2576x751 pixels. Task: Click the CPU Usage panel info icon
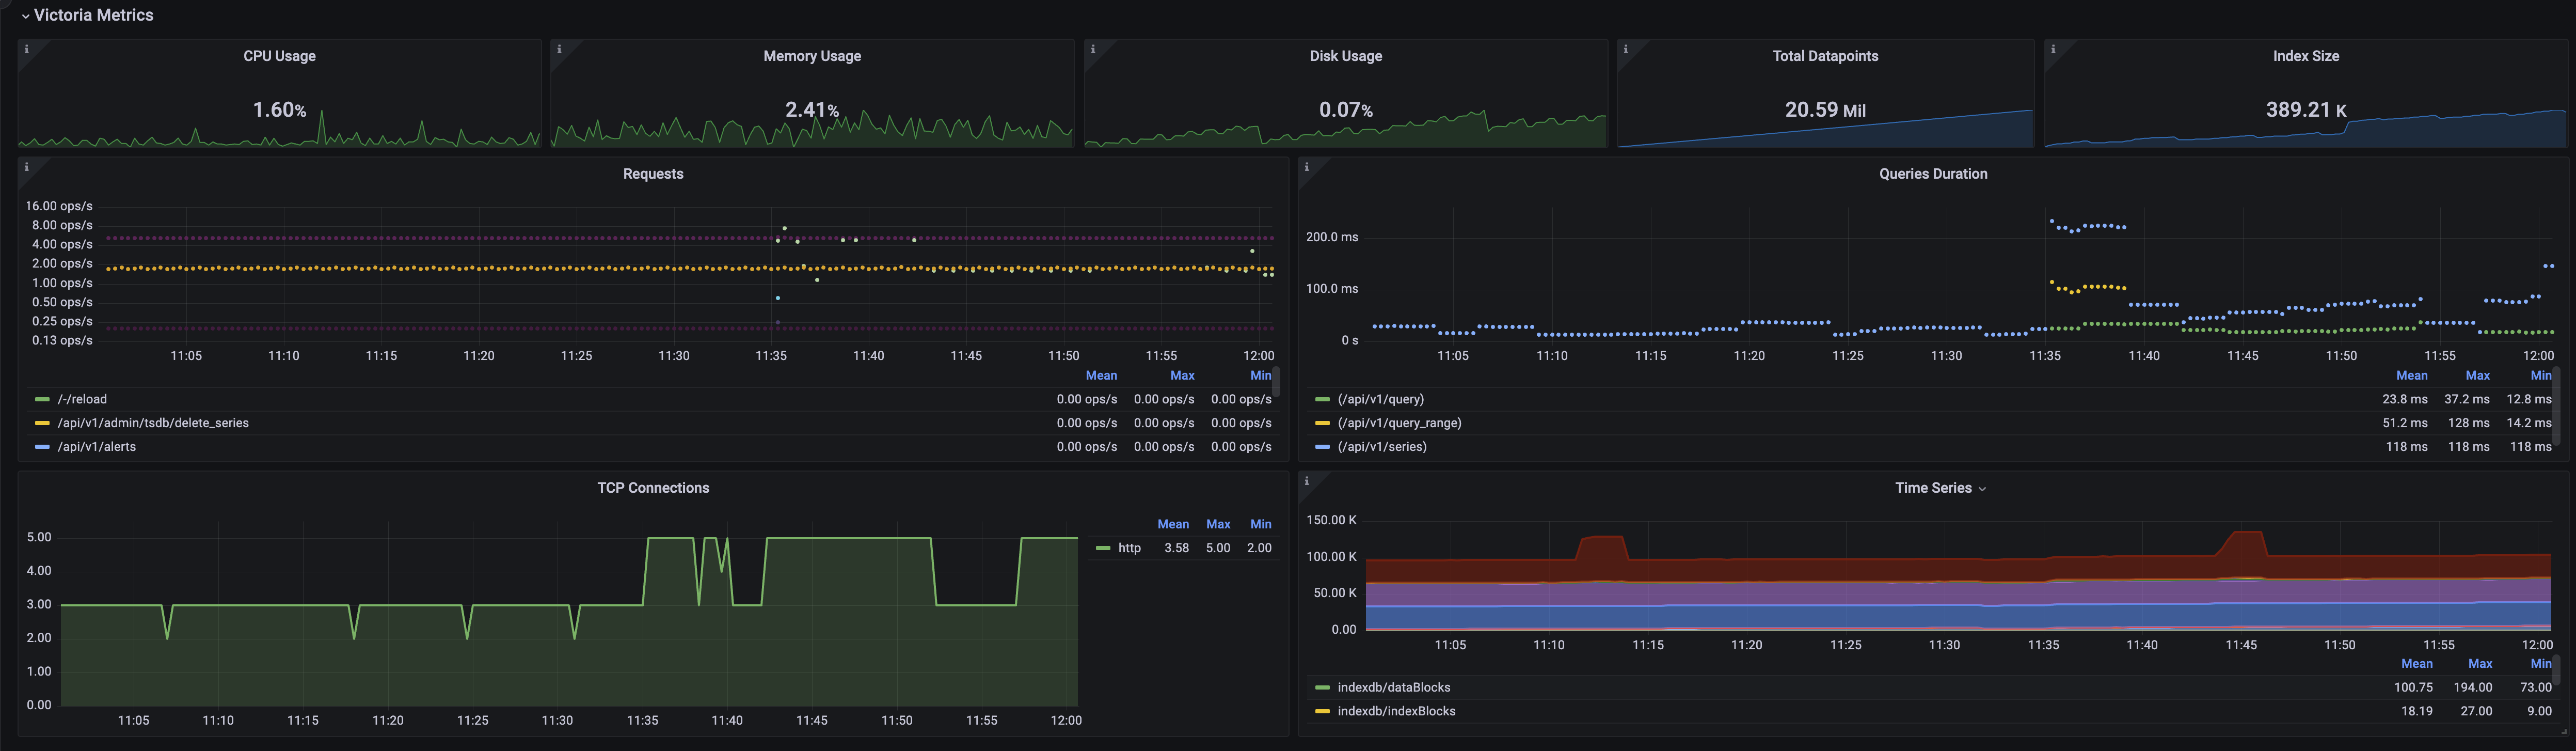tap(27, 49)
